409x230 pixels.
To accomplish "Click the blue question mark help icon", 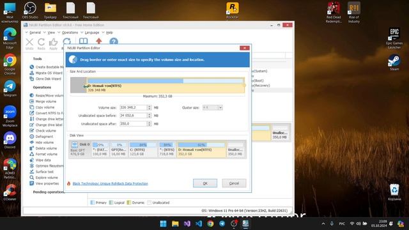I will 114,42.
